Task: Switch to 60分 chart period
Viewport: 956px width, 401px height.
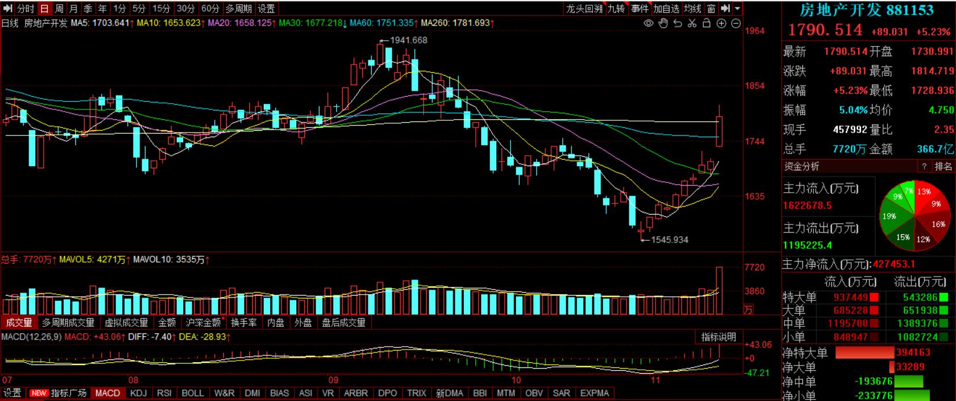Action: tap(210, 9)
